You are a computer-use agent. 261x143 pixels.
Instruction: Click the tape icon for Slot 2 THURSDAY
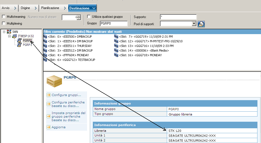45,46
